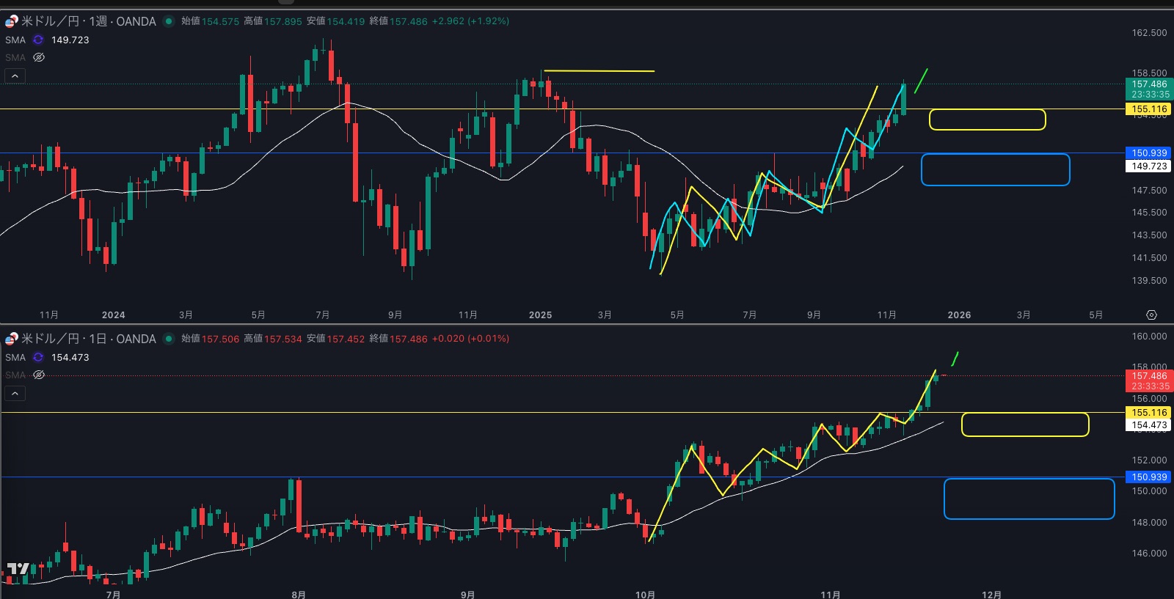The image size is (1174, 599).
Task: Click the TradingView logo in daily chart
Action: [18, 569]
